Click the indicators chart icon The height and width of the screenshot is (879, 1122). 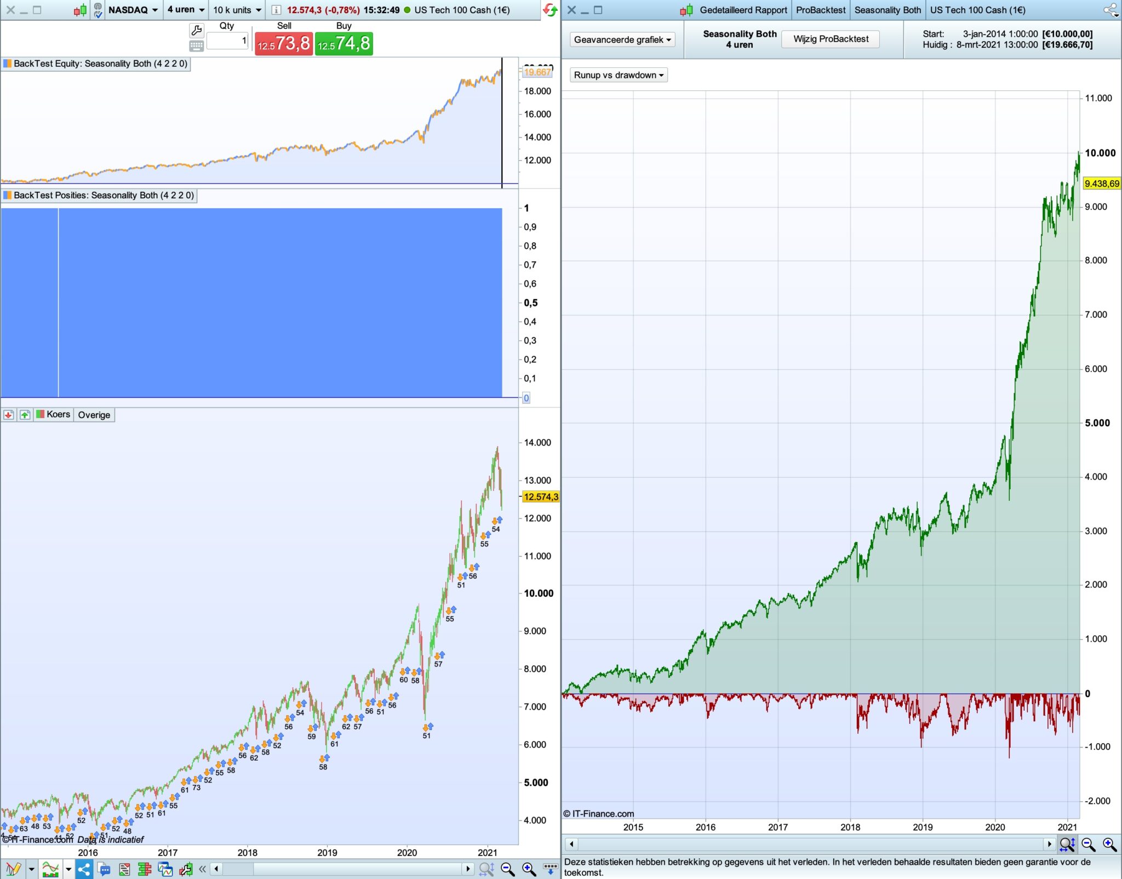pyautogui.click(x=50, y=869)
